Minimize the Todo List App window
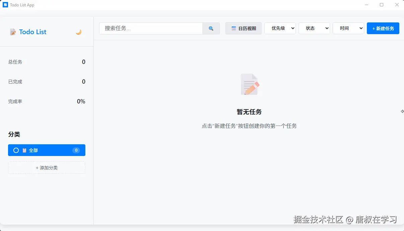This screenshot has width=404, height=231. point(367,5)
